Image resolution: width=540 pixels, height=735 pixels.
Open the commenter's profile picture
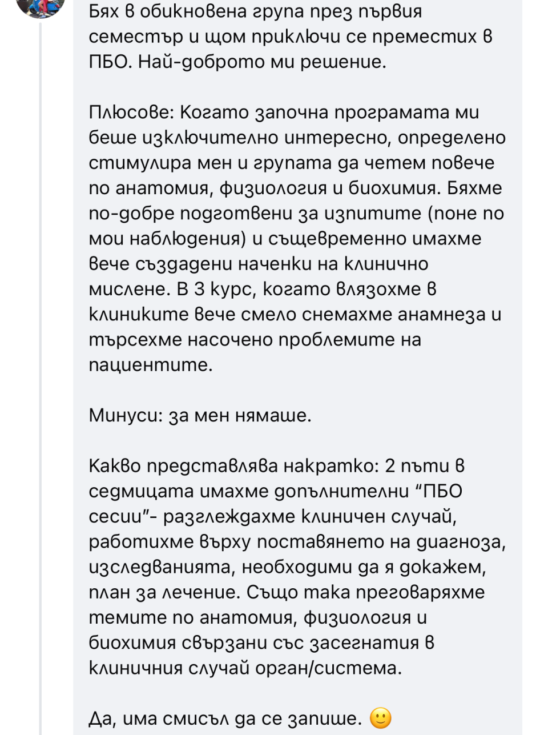40,6
